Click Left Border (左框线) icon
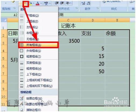 pyautogui.click(x=22, y=27)
